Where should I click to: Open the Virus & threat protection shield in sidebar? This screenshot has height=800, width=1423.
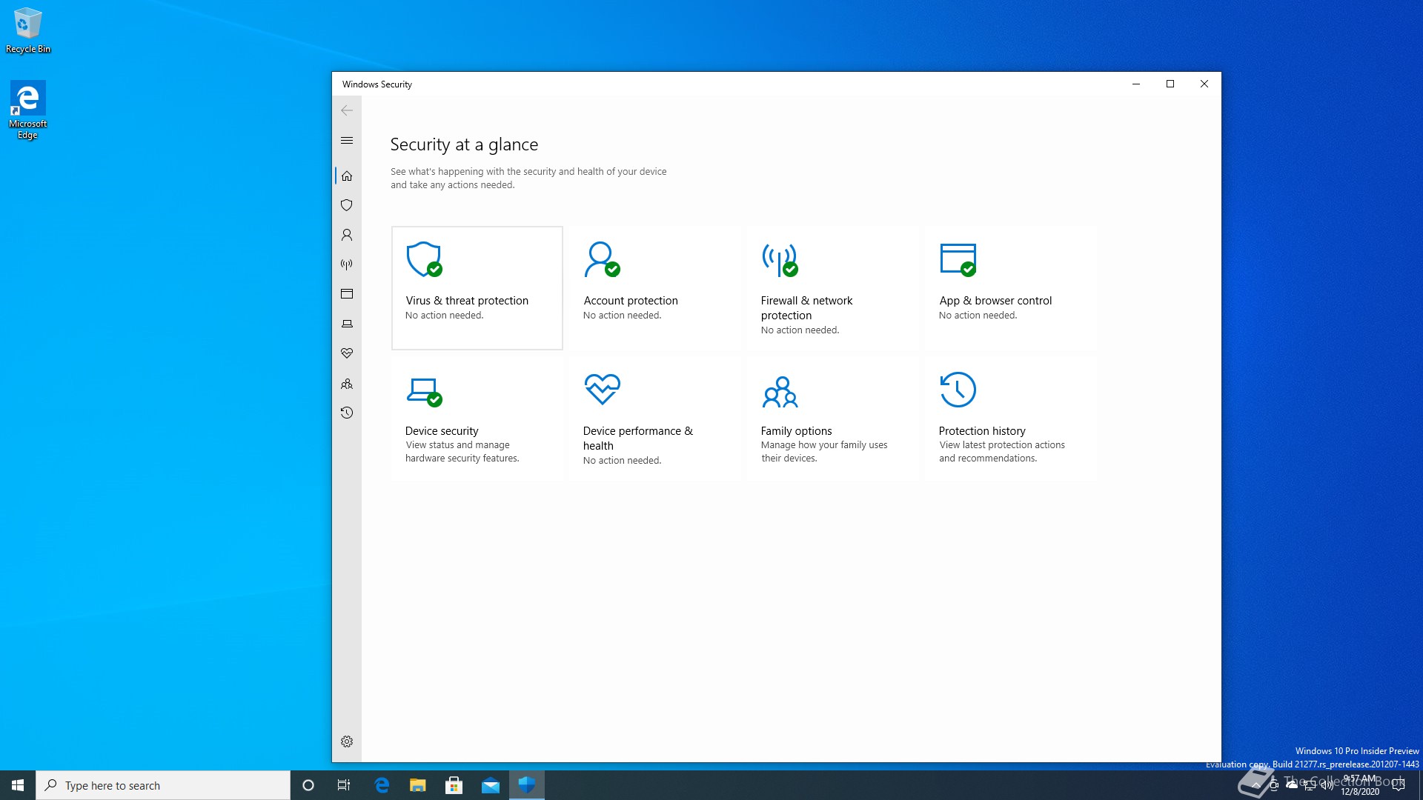[346, 205]
